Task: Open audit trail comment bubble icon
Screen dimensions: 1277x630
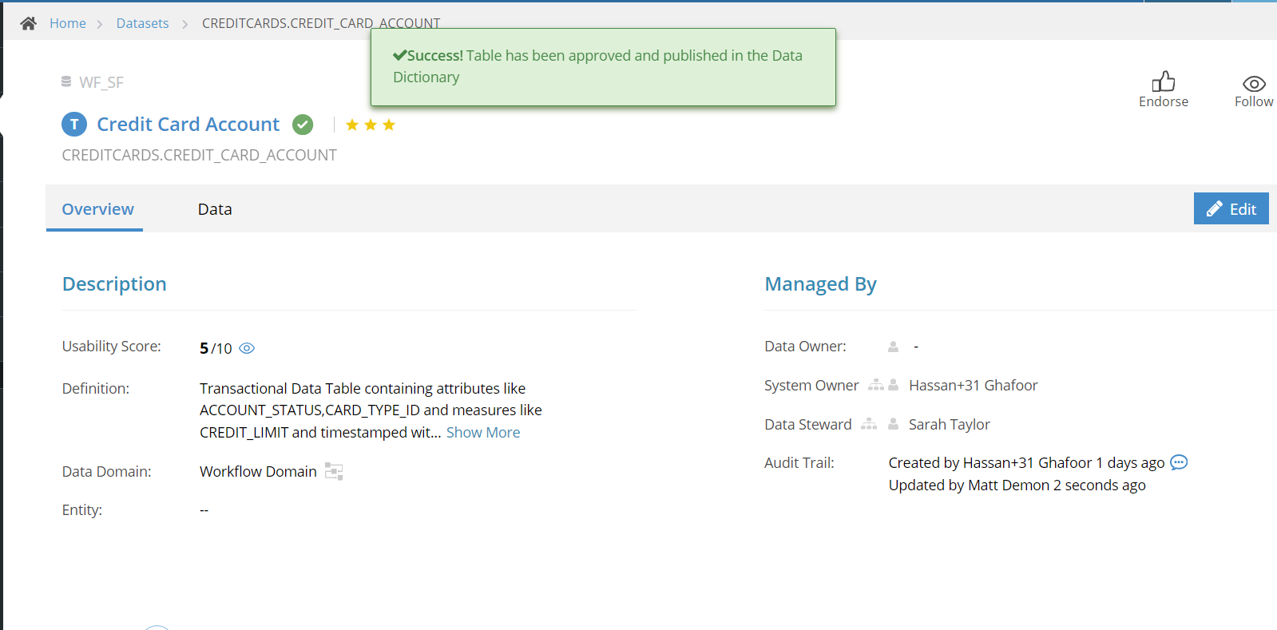Action: coord(1179,462)
